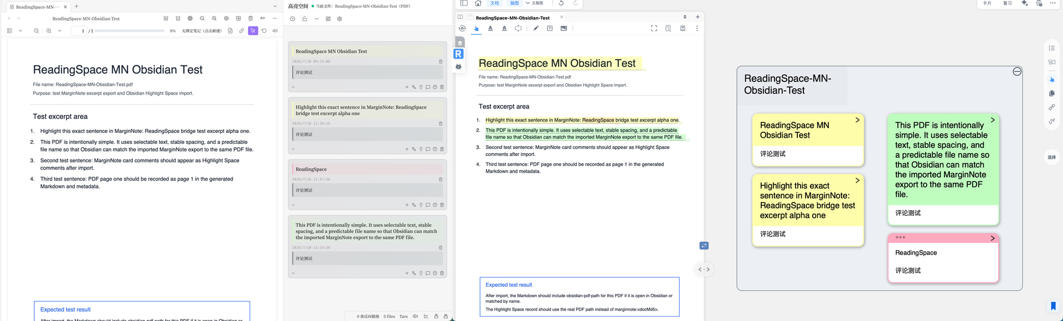Open the document search icon in MarginNote

click(x=668, y=28)
